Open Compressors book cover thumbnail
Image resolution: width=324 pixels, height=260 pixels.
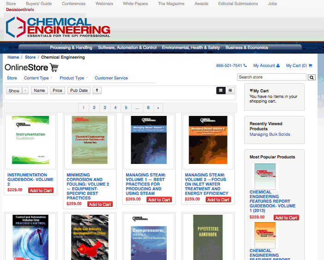(x=149, y=237)
